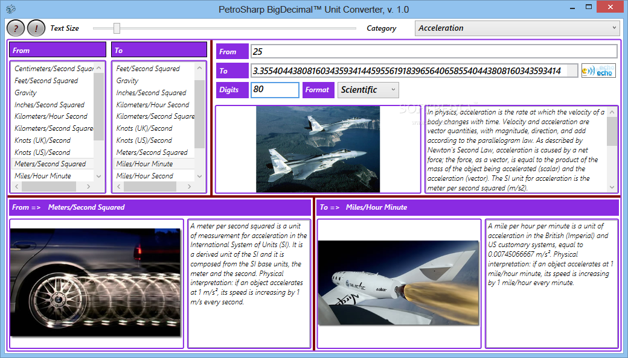Image resolution: width=628 pixels, height=358 pixels.
Task: Click From list horizontal scroll left arrow
Action: [x=17, y=187]
